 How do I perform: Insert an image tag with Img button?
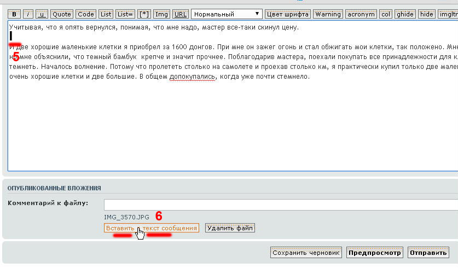pos(161,14)
